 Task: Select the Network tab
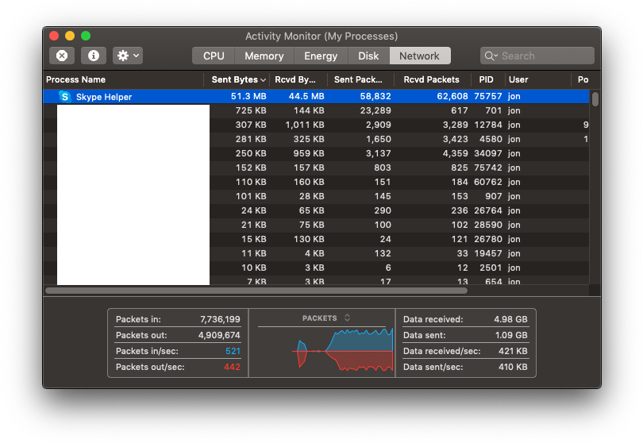point(419,56)
